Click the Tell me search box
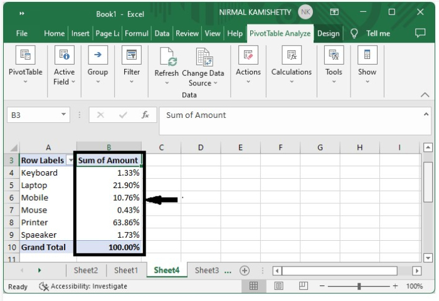The height and width of the screenshot is (301, 439). point(378,34)
